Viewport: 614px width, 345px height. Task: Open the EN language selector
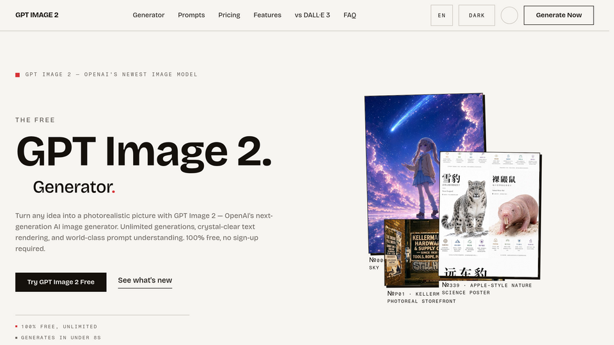coord(442,15)
